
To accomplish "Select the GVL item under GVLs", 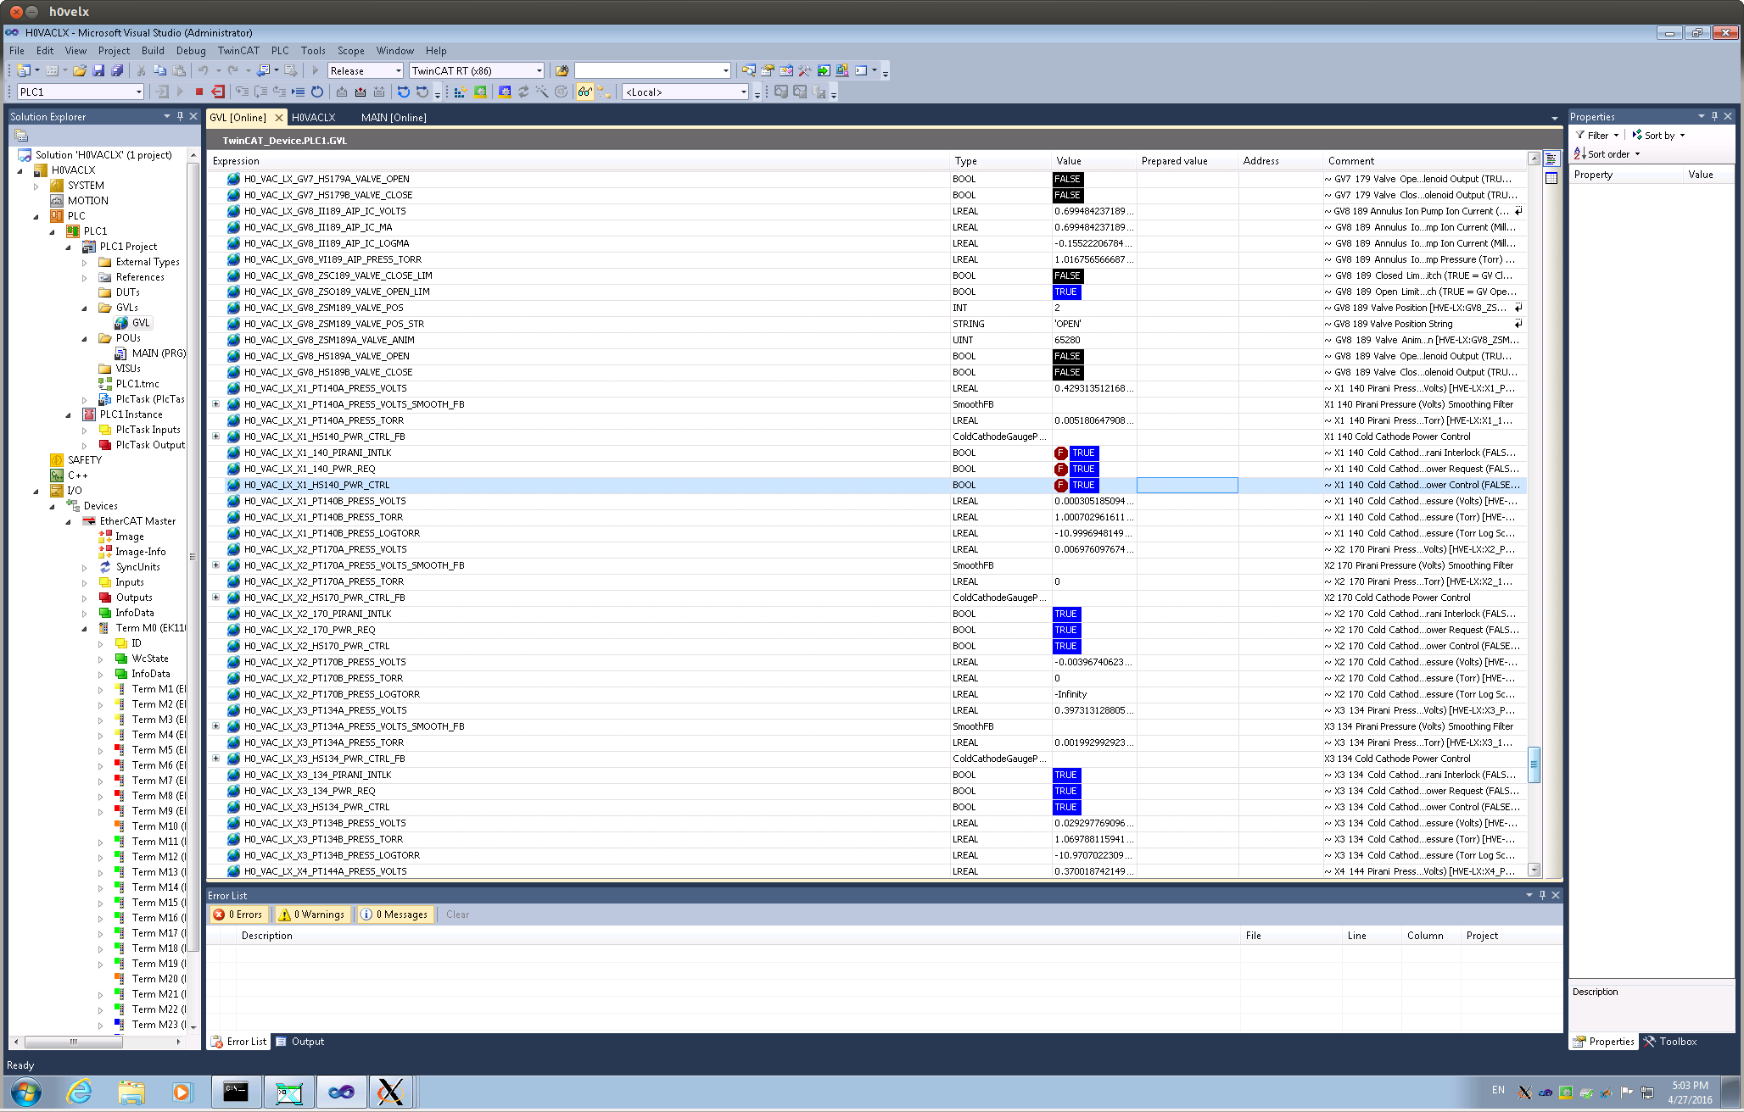I will (x=133, y=323).
